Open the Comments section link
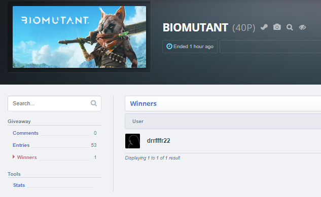This screenshot has width=321, height=197. pos(25,133)
